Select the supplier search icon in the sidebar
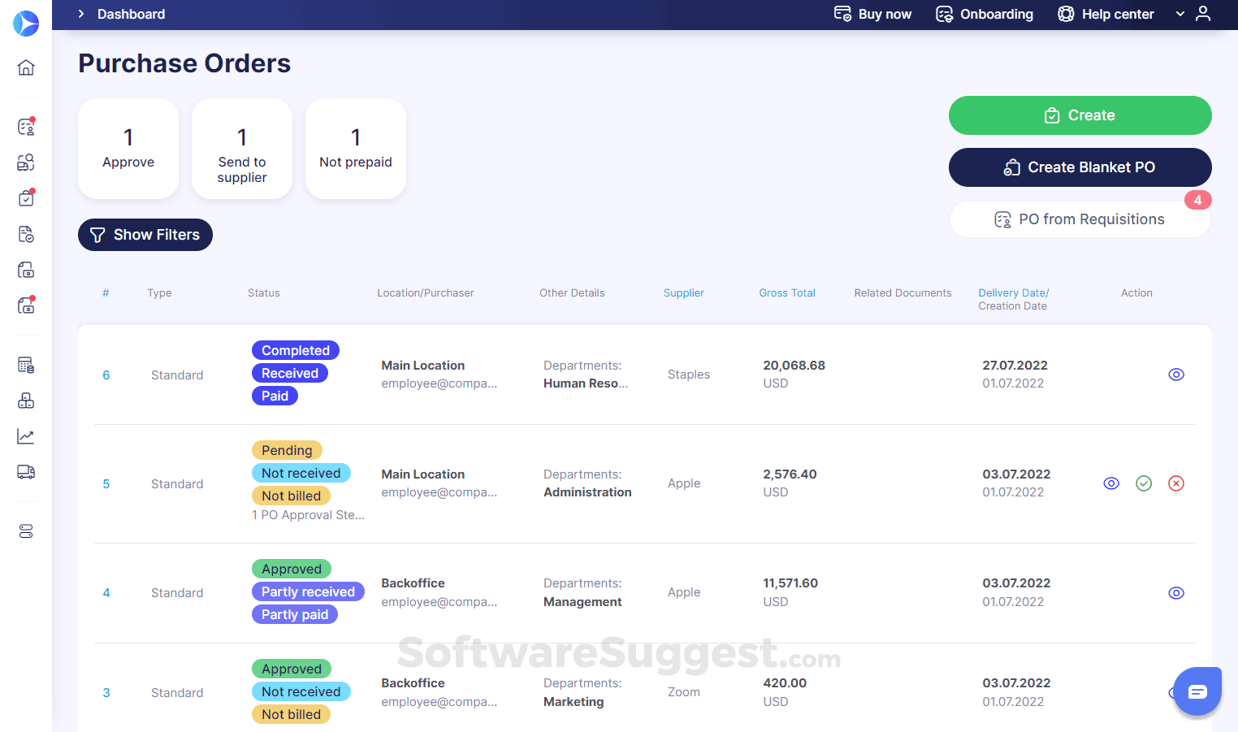Screen dimensions: 1238x732 25,162
